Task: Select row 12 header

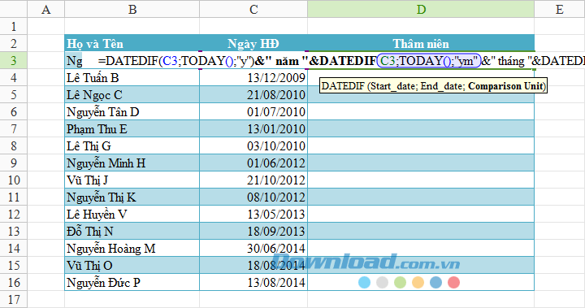Action: click(x=14, y=215)
